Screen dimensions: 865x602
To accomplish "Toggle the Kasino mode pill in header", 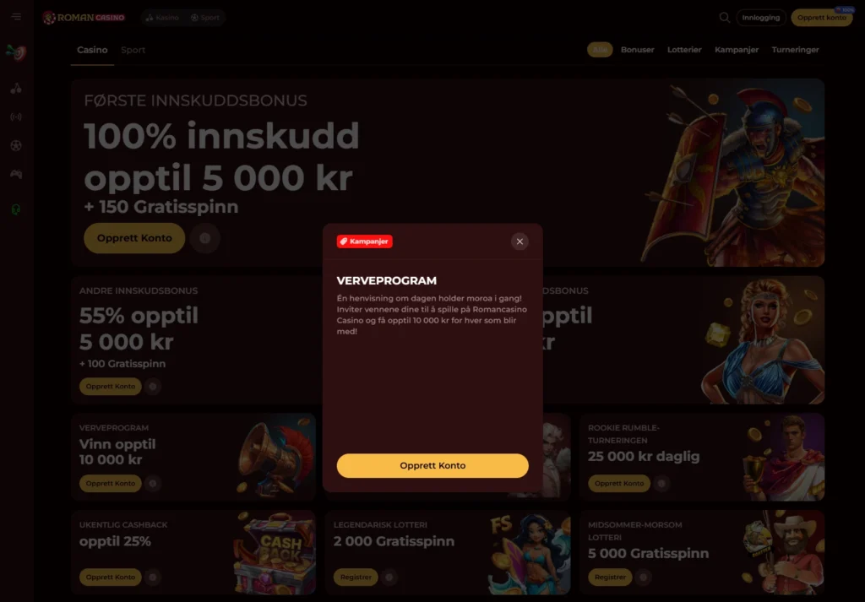I will (x=162, y=18).
